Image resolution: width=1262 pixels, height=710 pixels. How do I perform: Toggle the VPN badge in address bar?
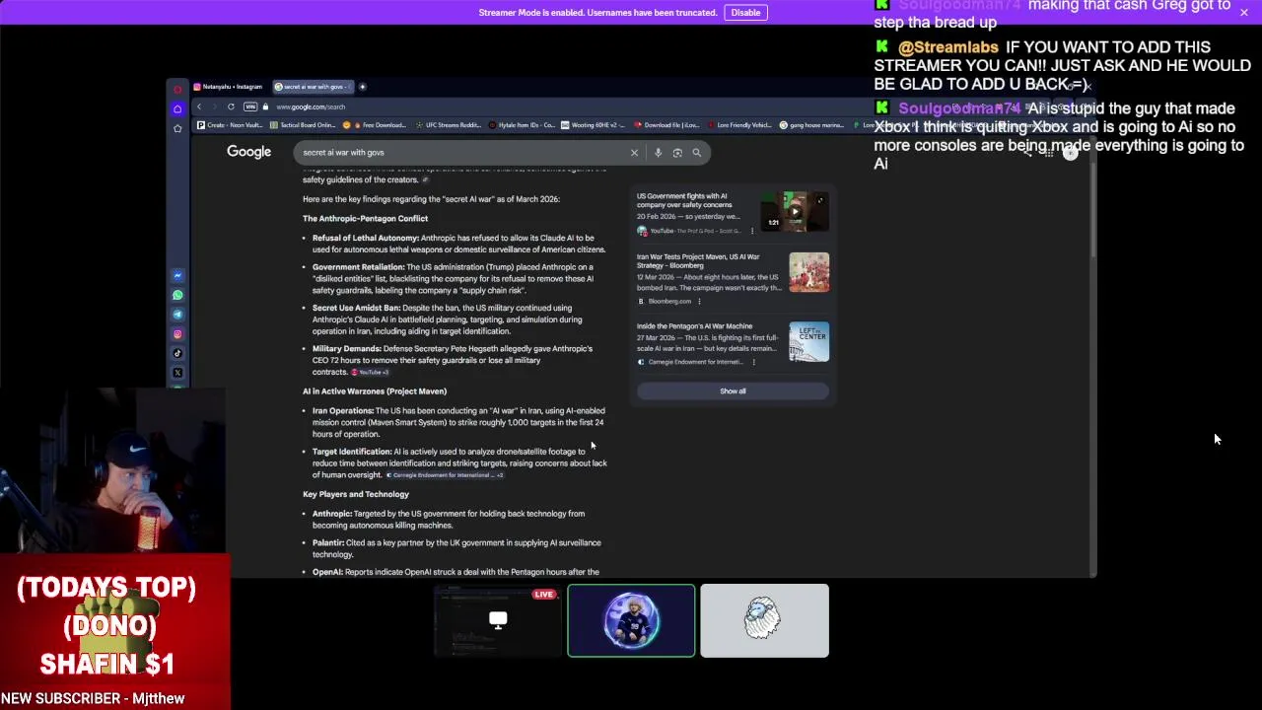pyautogui.click(x=250, y=106)
